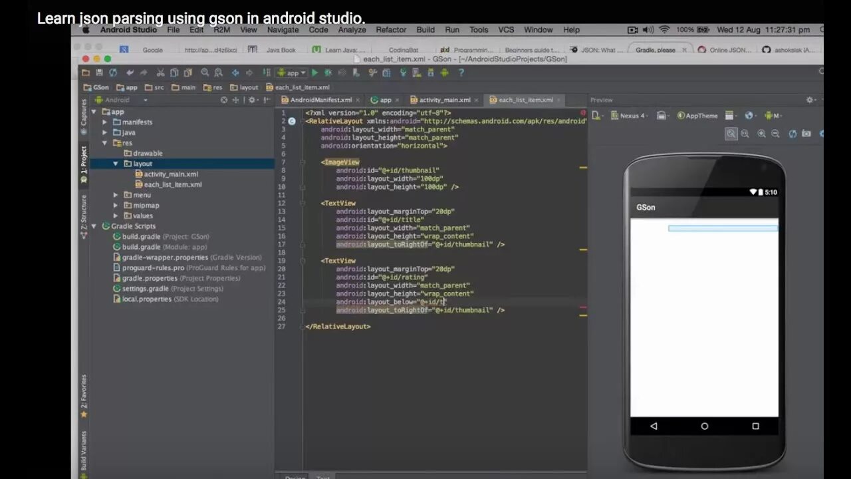Viewport: 851px width, 479px height.
Task: Open the locale globe dropdown in Preview
Action: coord(751,116)
